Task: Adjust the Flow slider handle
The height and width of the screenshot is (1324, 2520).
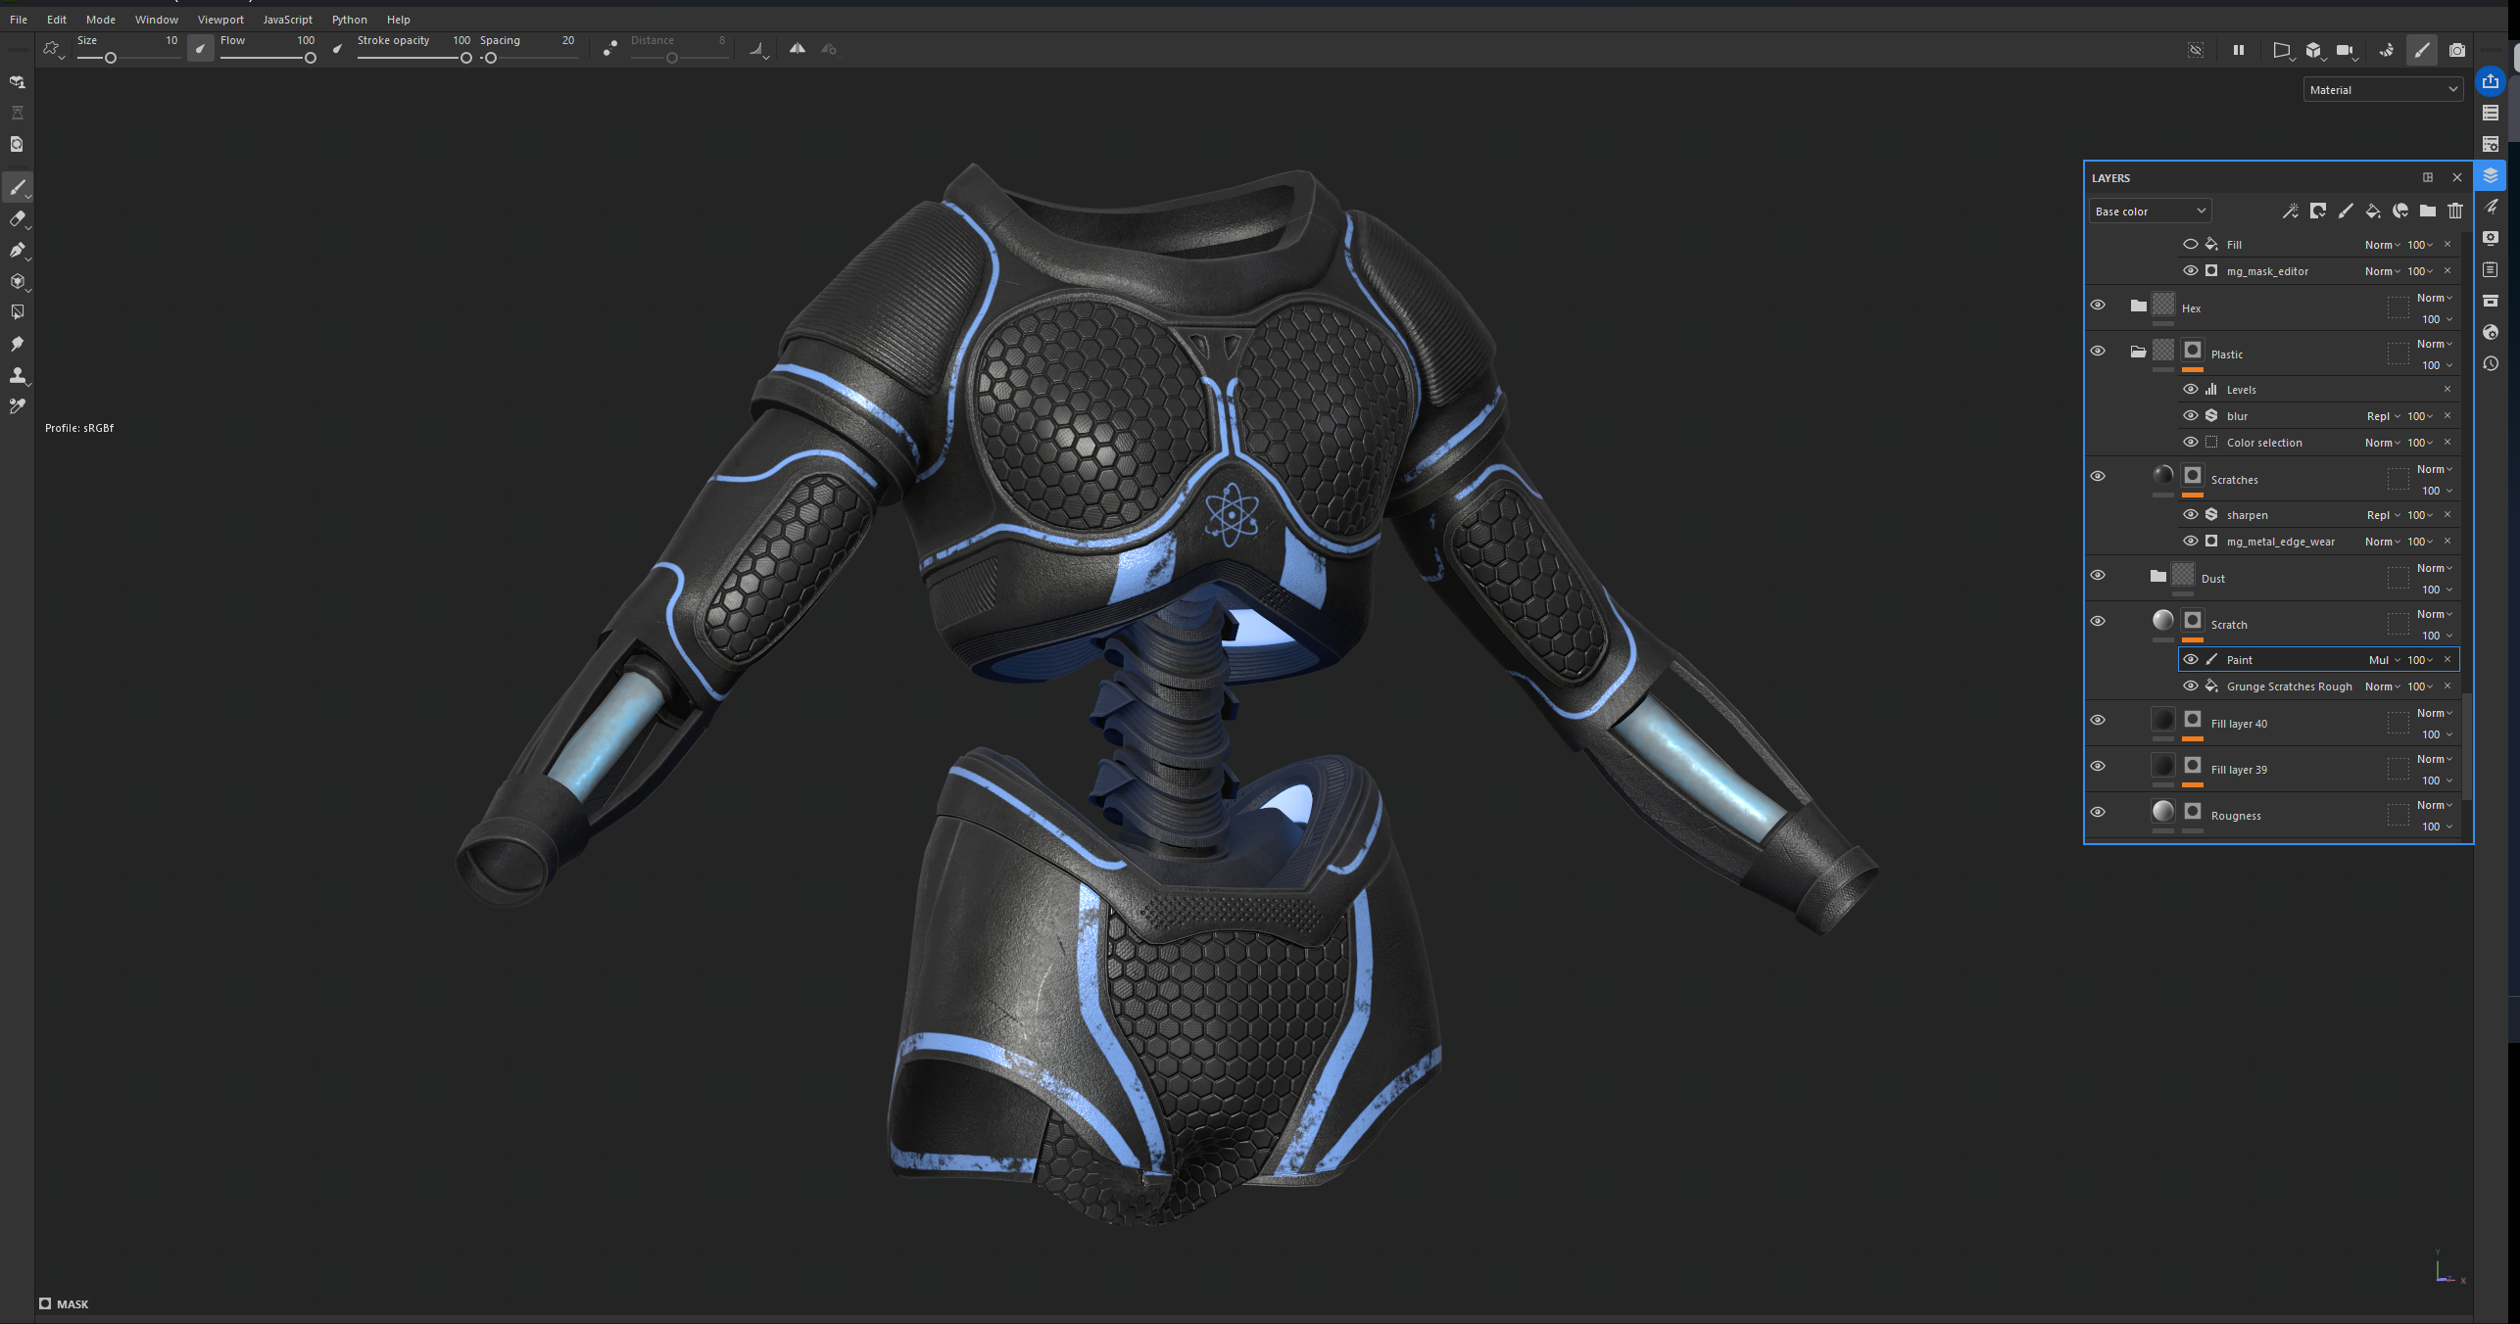Action: coord(310,58)
